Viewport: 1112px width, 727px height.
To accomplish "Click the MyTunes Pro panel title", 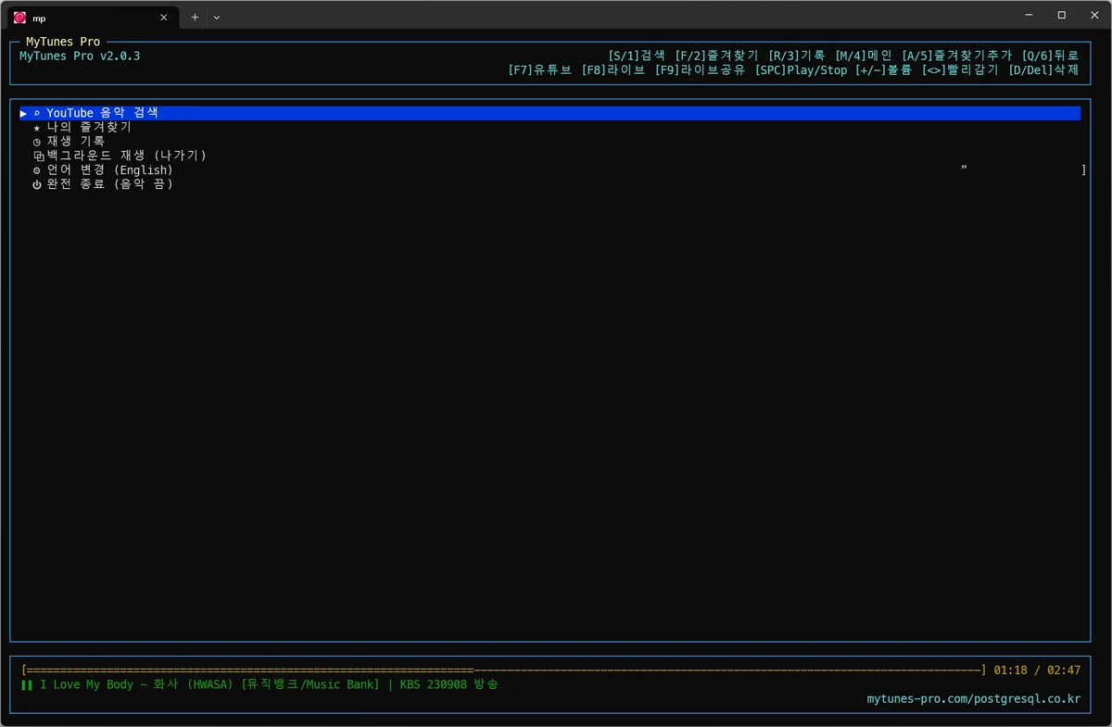I will pyautogui.click(x=63, y=42).
